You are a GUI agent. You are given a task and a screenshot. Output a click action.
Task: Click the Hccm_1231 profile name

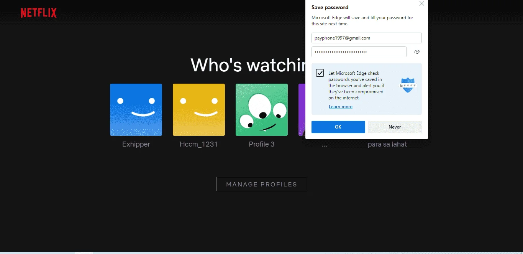pos(199,144)
